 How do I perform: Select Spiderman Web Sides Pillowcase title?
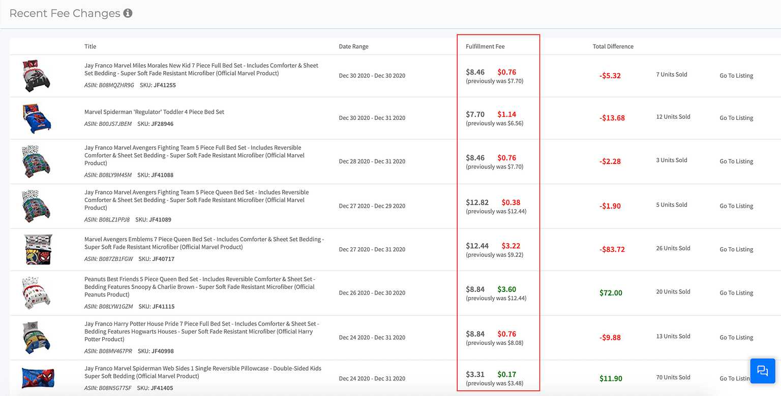tap(203, 372)
